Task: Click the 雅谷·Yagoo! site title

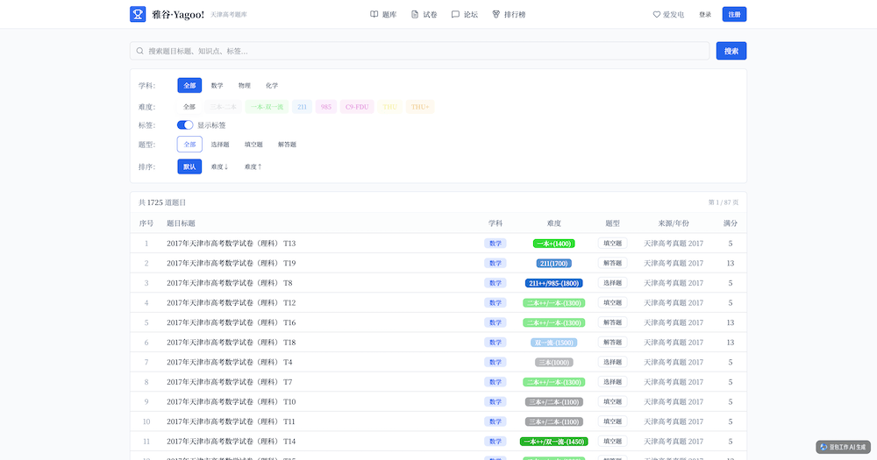Action: [x=178, y=15]
